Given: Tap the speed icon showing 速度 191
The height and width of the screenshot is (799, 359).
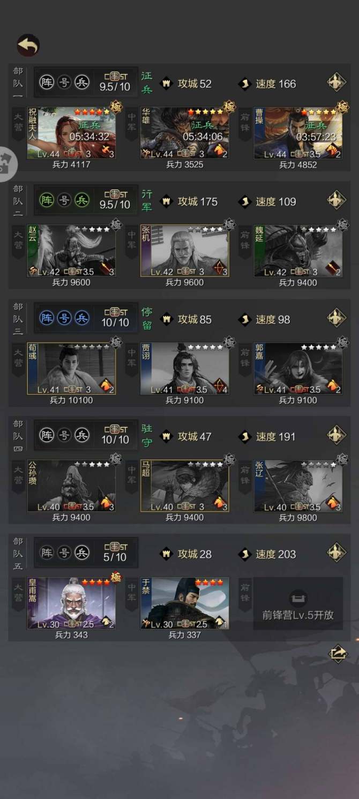Looking at the screenshot, I should click(244, 436).
